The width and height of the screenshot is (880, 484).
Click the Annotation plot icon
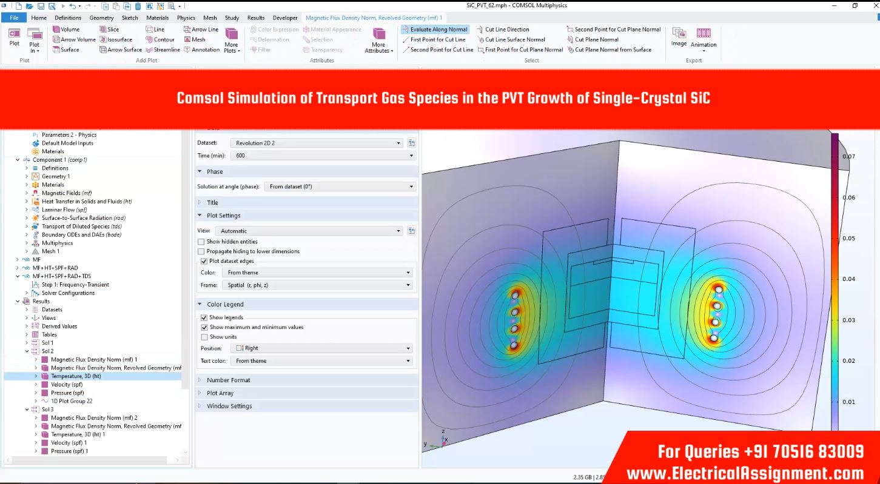187,50
